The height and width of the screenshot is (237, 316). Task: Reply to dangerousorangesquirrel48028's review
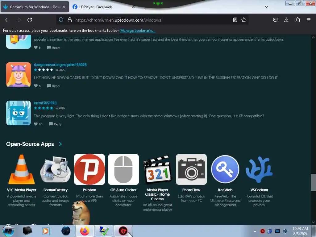click(54, 86)
